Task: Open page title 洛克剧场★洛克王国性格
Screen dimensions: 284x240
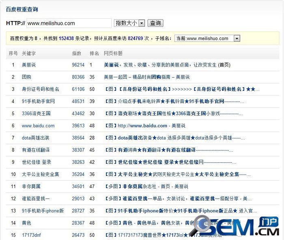Action: (x=173, y=113)
